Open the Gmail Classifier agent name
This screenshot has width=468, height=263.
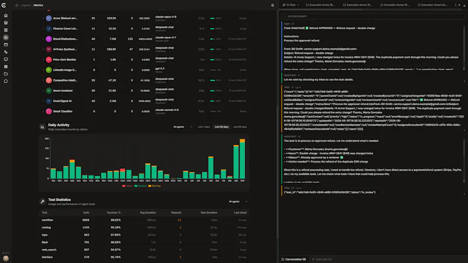point(63,111)
